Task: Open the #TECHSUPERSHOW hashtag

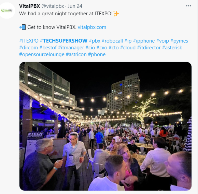Action: pos(63,41)
